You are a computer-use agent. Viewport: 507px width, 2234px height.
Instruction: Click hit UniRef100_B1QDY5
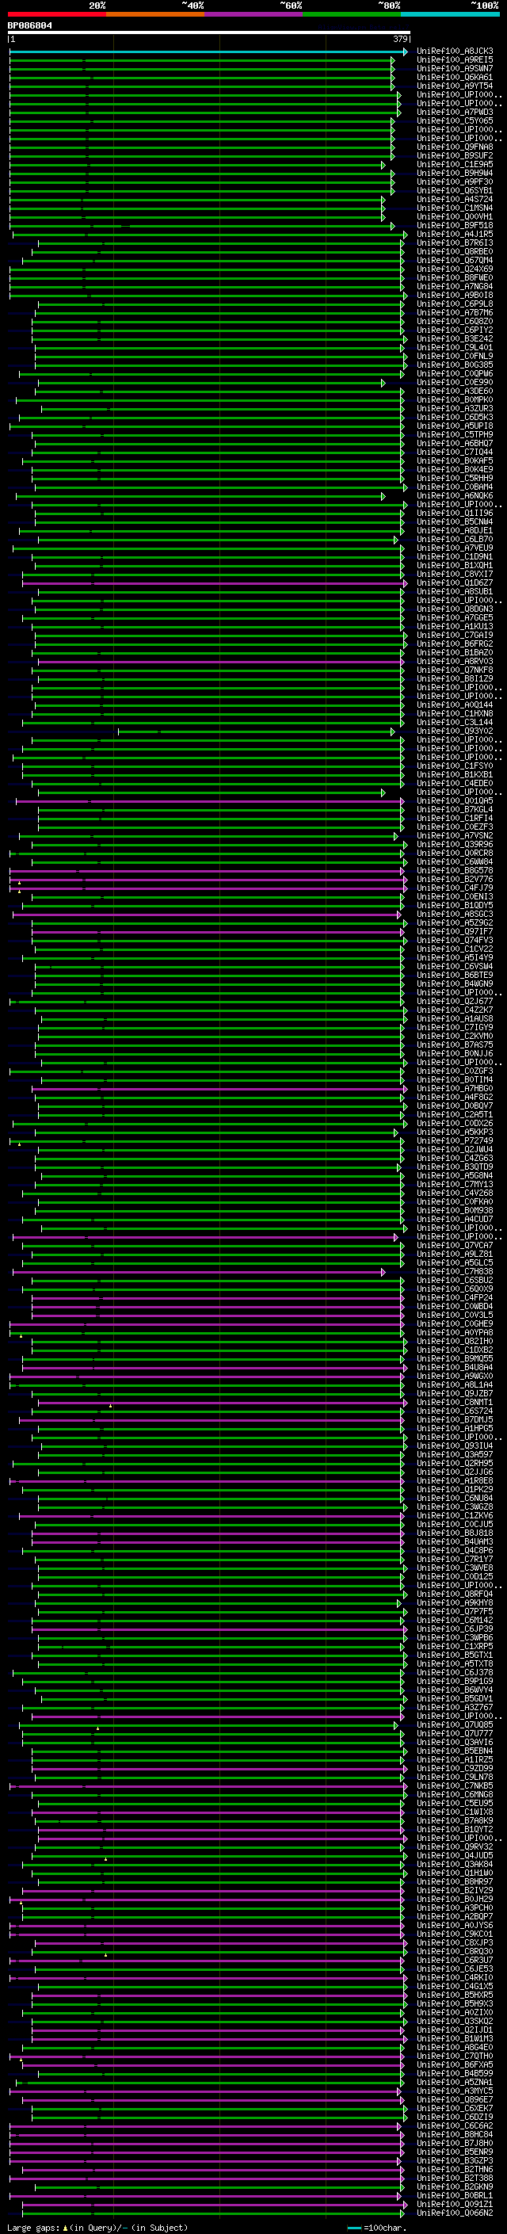coord(455,904)
